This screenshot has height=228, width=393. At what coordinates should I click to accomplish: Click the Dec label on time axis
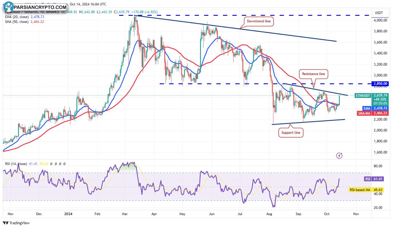point(39,214)
